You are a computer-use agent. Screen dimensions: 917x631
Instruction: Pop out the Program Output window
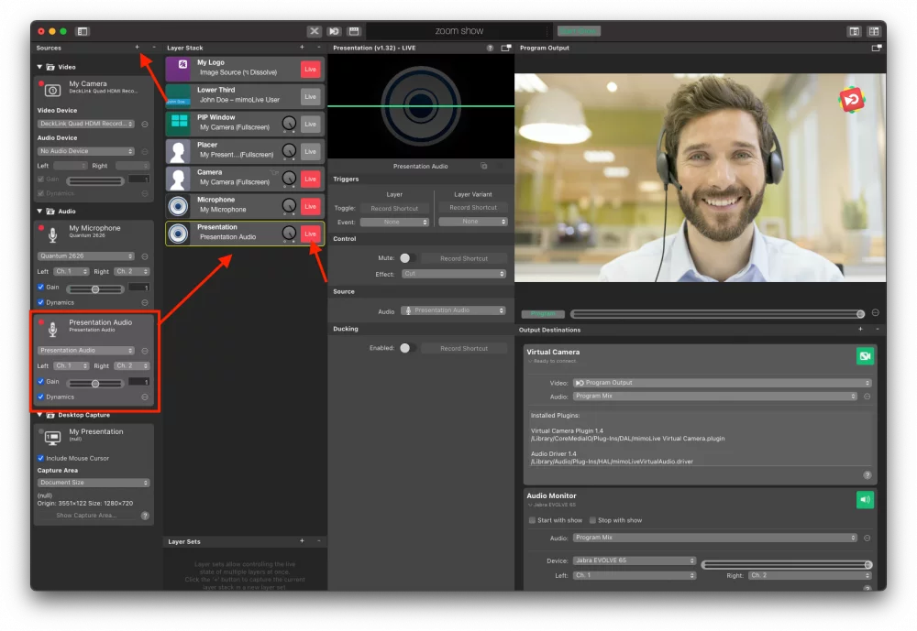[x=876, y=48]
